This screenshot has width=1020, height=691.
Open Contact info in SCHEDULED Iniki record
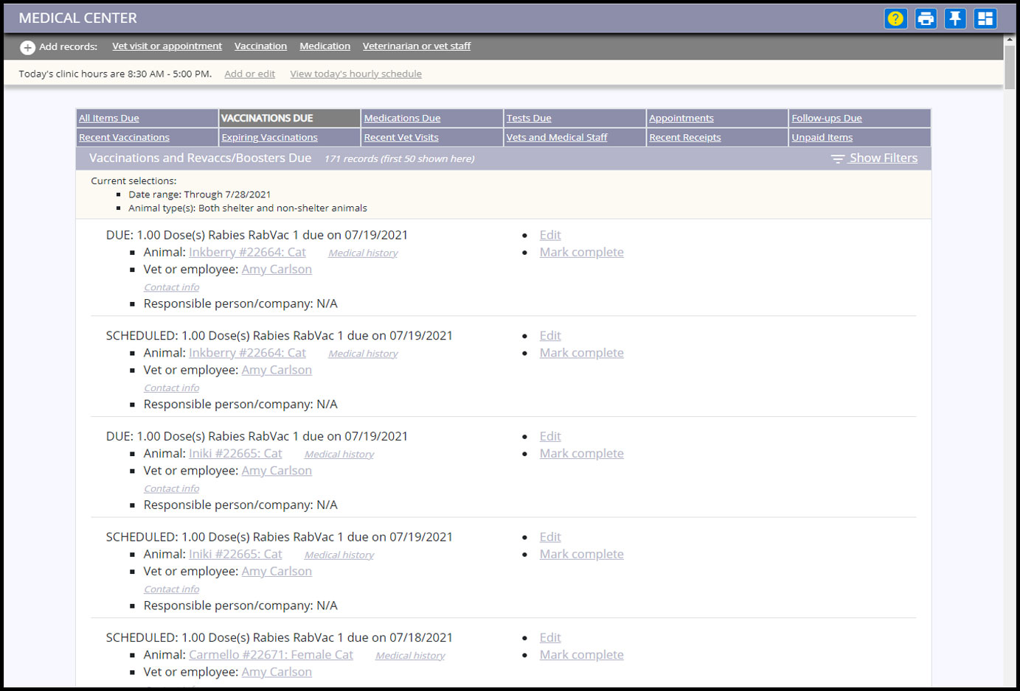[171, 589]
